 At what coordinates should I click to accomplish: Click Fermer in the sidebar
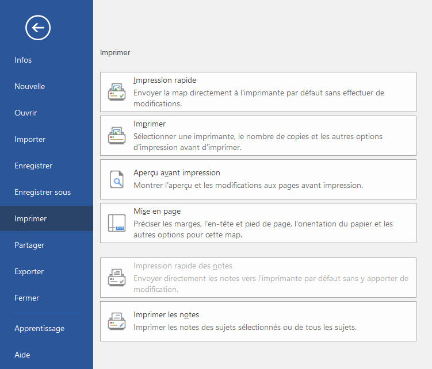click(27, 298)
